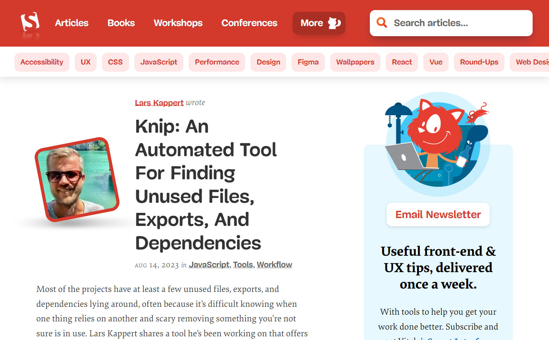Open the Workflow category link
Screen dimensions: 549x340
274,265
